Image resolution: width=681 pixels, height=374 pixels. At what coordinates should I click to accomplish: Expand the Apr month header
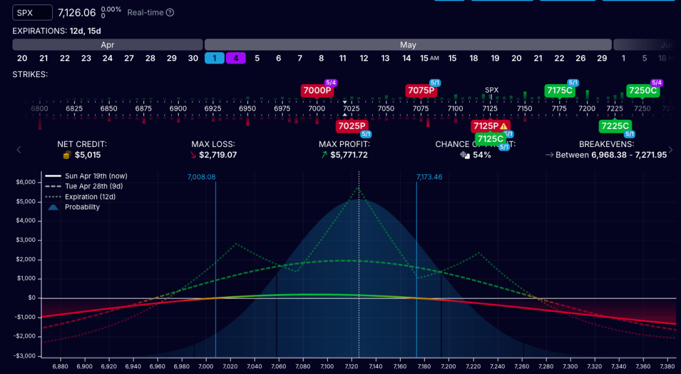[107, 44]
